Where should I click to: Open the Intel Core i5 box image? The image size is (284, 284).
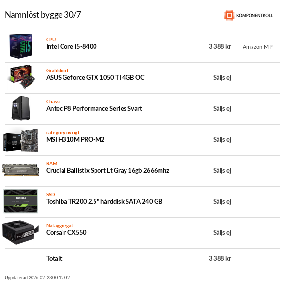tap(21, 46)
